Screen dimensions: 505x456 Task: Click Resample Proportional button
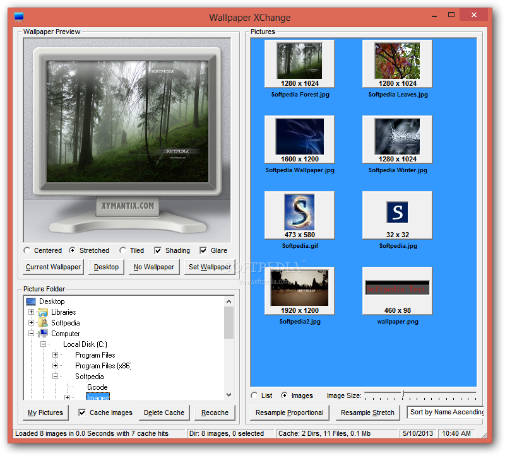click(290, 412)
